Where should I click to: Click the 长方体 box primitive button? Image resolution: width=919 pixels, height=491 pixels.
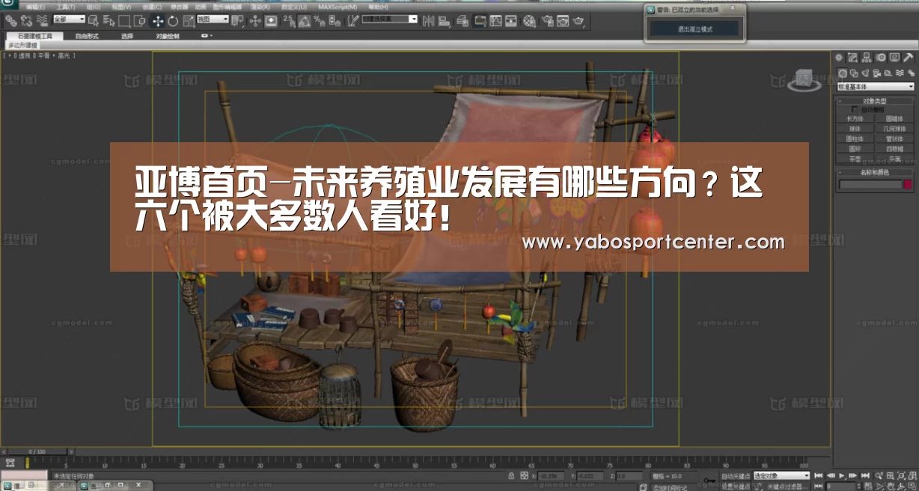855,118
